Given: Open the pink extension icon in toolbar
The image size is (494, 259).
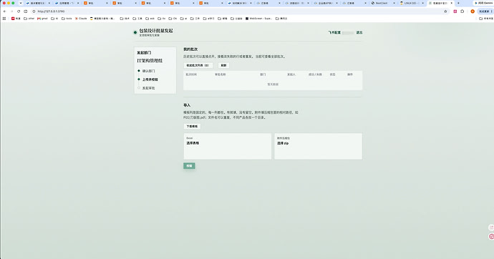Looking at the screenshot, I should 455,11.
